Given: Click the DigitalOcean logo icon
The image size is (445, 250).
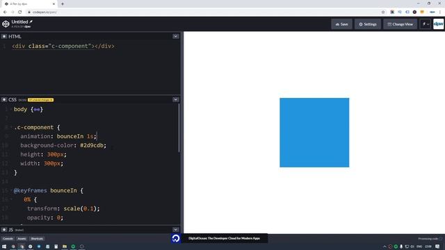Looking at the screenshot, I should pos(176,238).
